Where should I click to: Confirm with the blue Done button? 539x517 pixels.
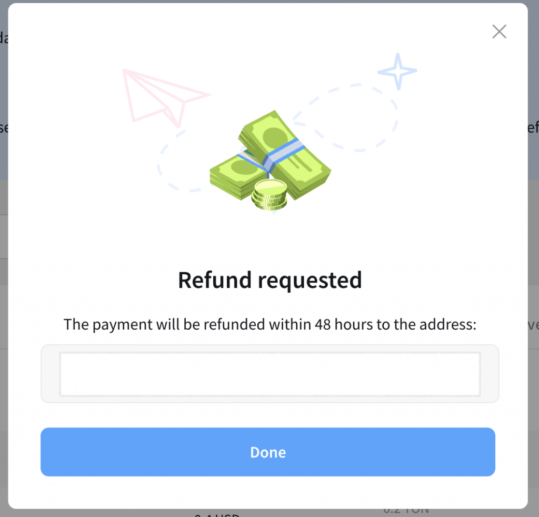click(x=268, y=452)
